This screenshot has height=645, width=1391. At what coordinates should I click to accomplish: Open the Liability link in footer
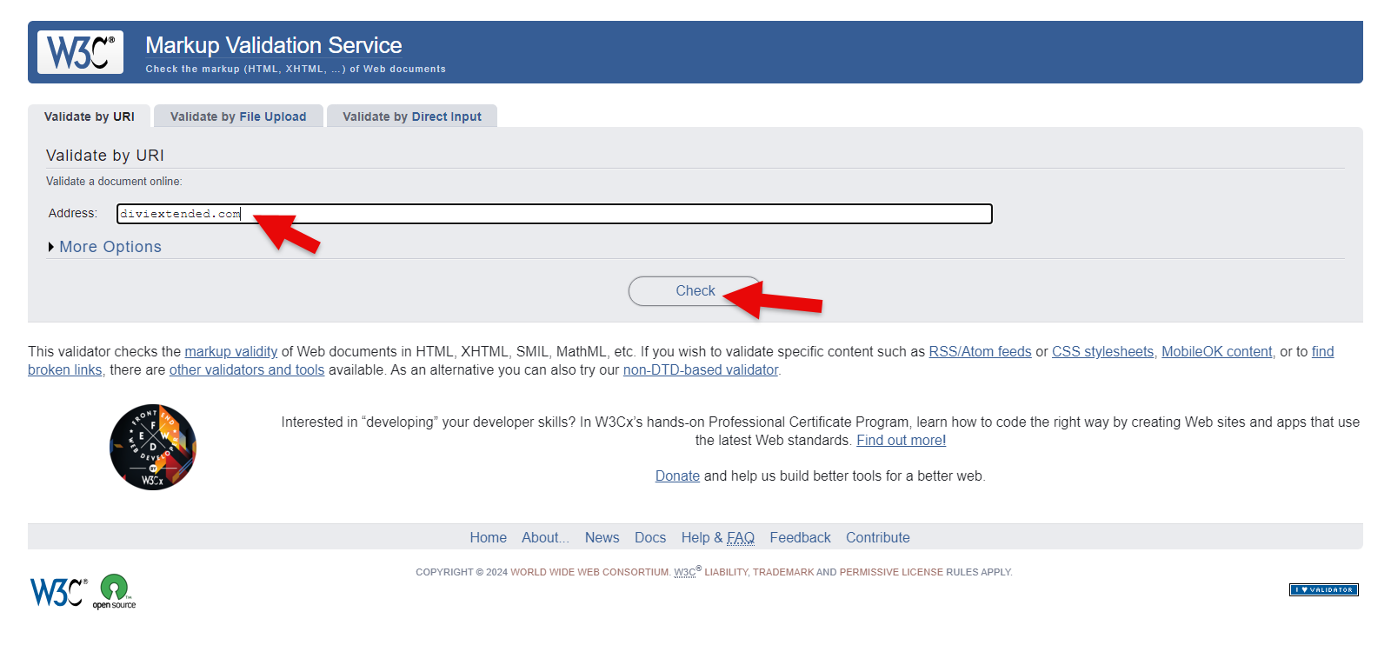click(726, 572)
